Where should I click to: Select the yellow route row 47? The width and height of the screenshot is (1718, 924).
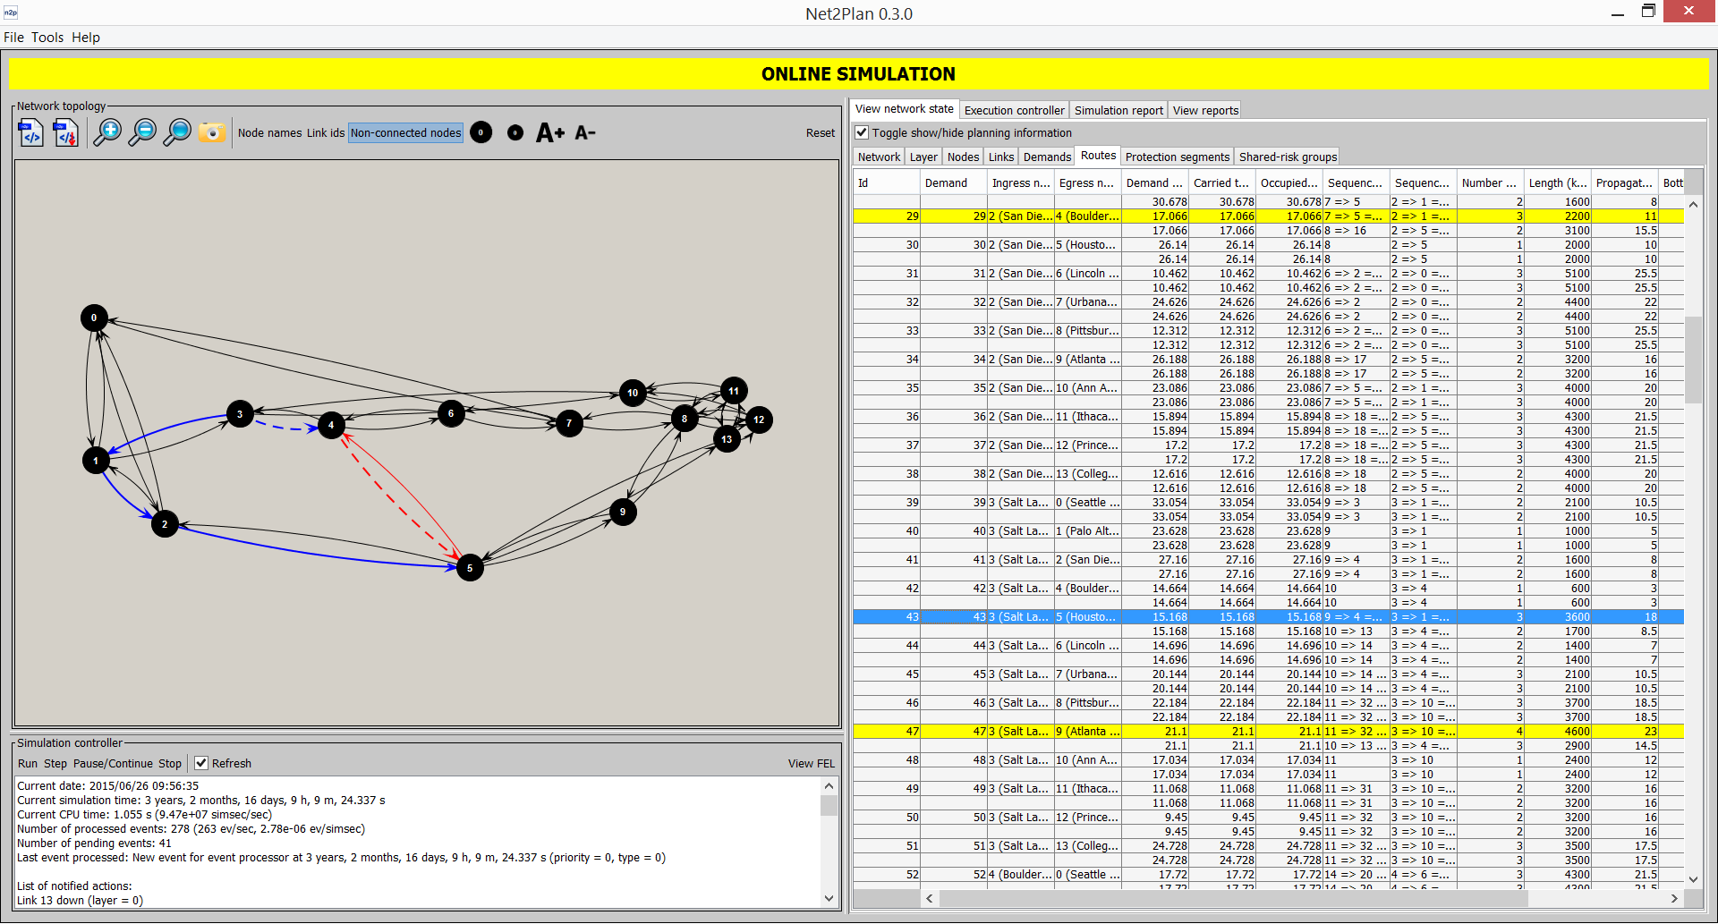tap(1269, 731)
